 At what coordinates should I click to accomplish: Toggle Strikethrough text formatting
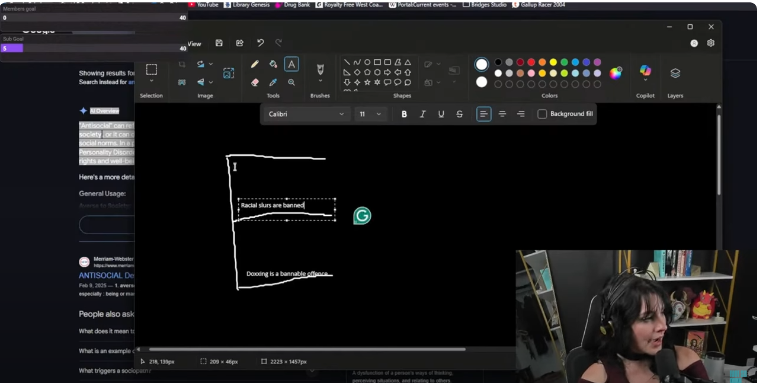(459, 114)
